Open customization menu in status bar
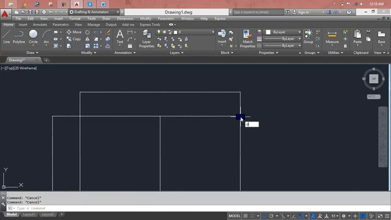 pos(387,216)
